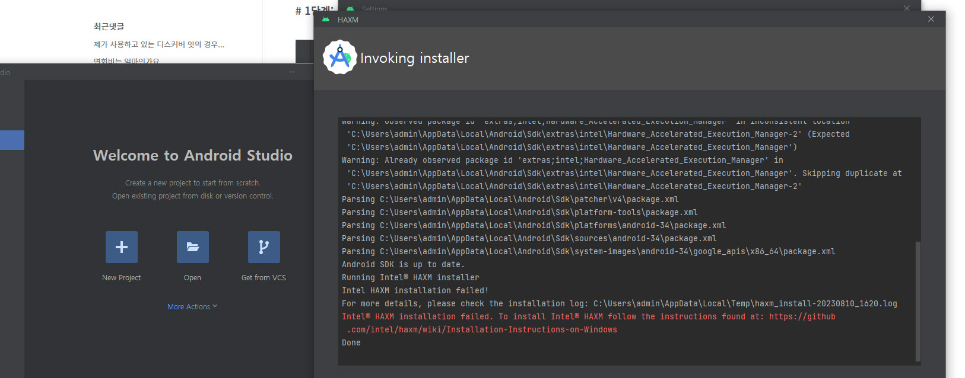This screenshot has width=965, height=378.
Task: Click the Parsing platforms android-34 package.xml line
Action: click(534, 225)
